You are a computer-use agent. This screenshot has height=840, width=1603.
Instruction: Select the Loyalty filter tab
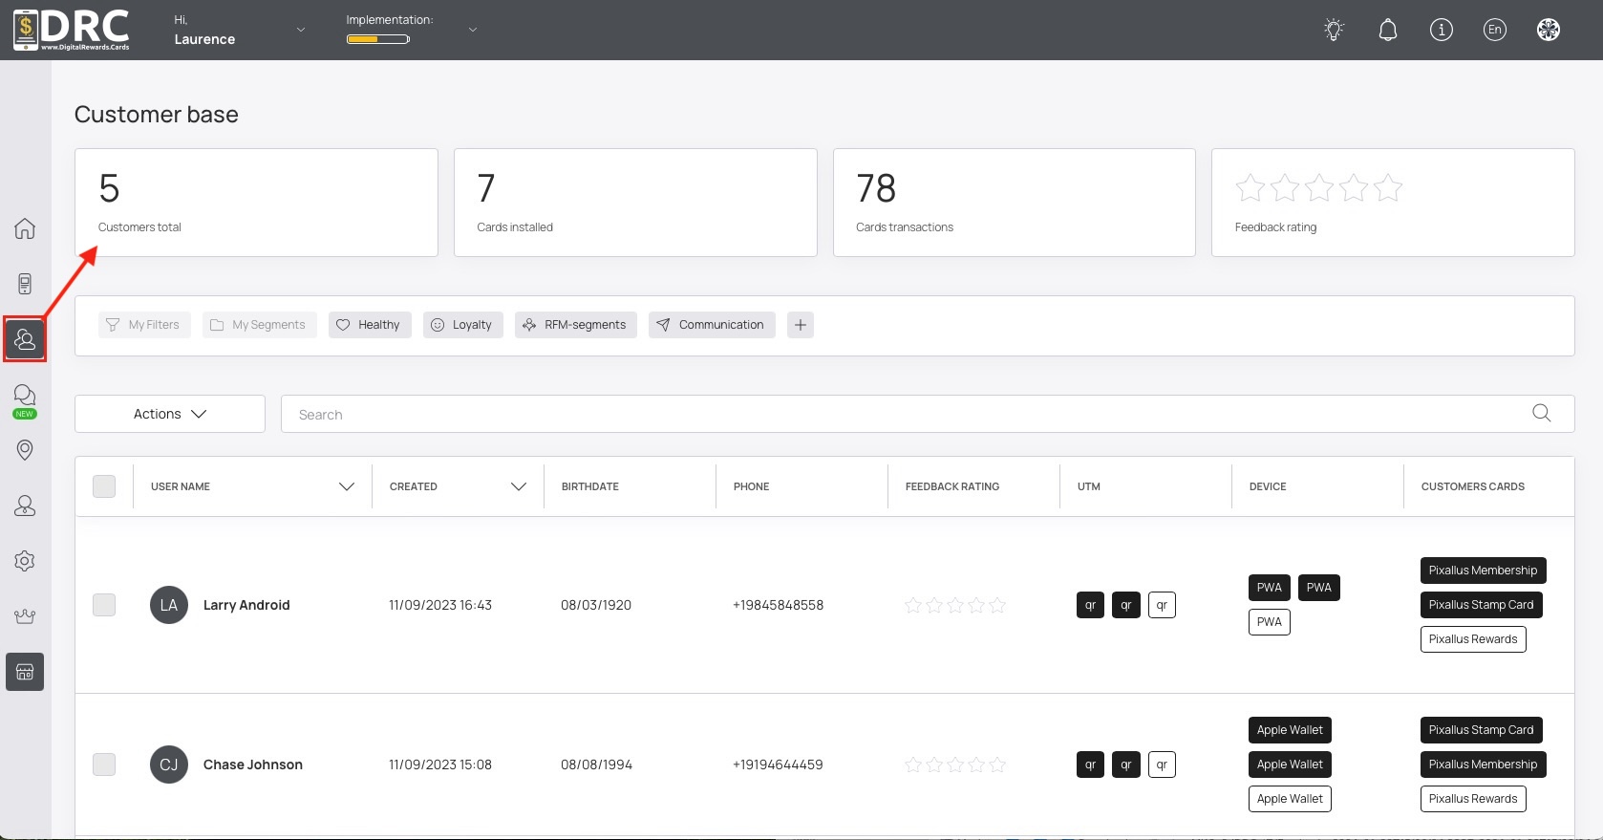[462, 325]
